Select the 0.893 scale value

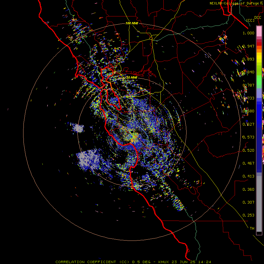(248, 59)
